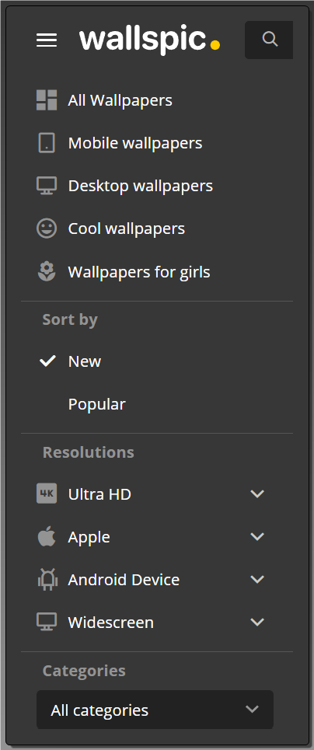Expand the Android Device chevron
The width and height of the screenshot is (314, 750).
click(257, 579)
